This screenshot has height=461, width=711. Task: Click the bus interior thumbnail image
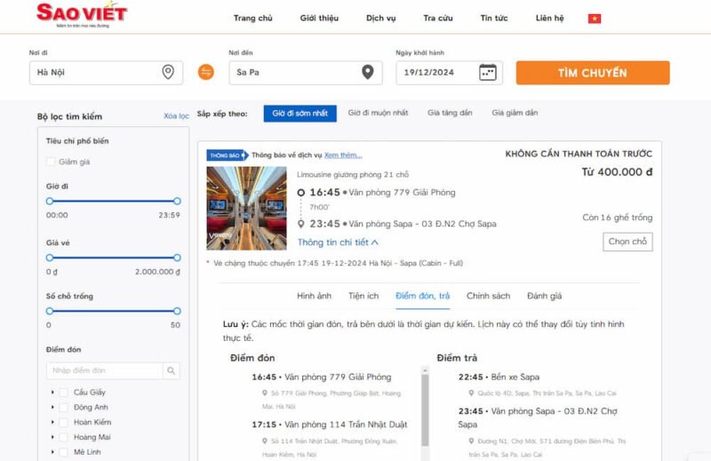pos(246,208)
